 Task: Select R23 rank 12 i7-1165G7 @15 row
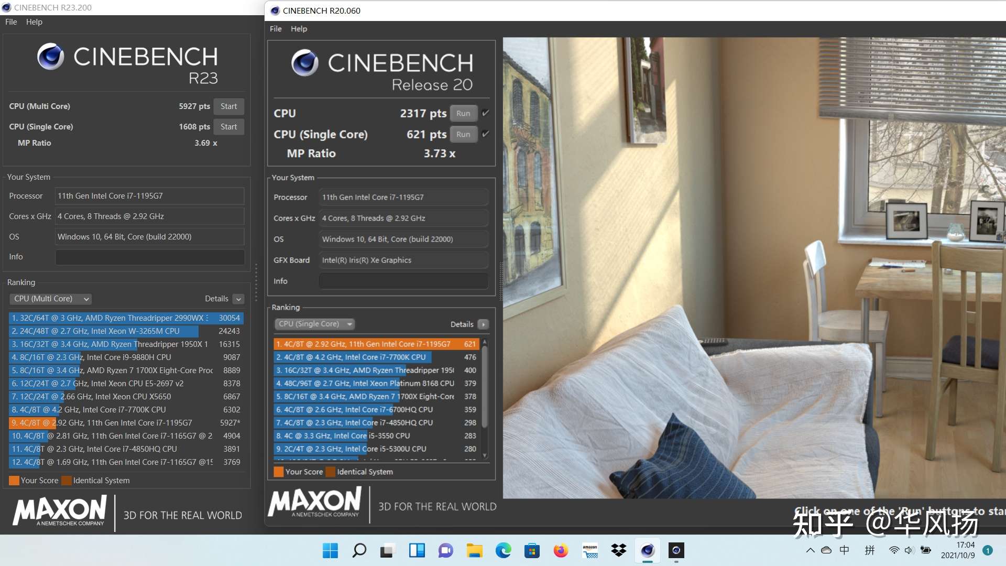coord(126,462)
